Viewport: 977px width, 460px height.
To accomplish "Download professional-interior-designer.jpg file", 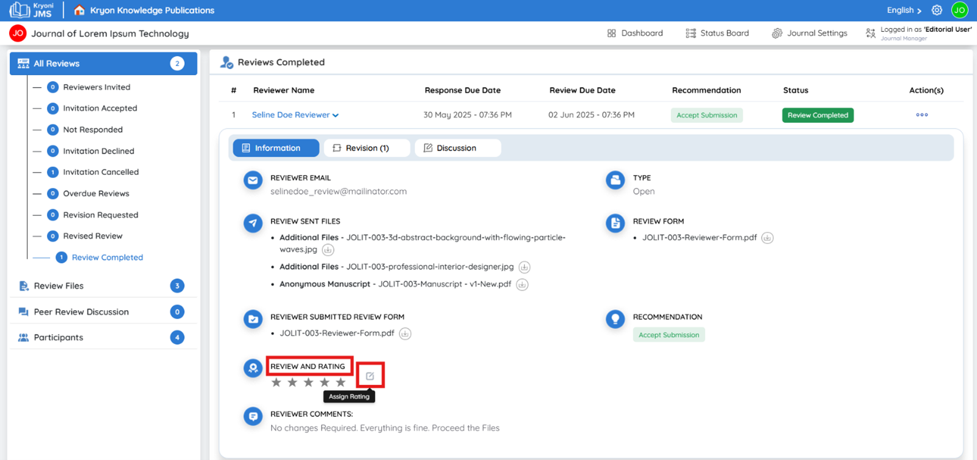I will point(524,267).
